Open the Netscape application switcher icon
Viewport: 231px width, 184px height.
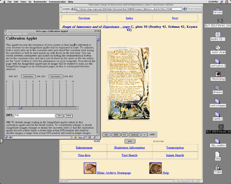227,2
